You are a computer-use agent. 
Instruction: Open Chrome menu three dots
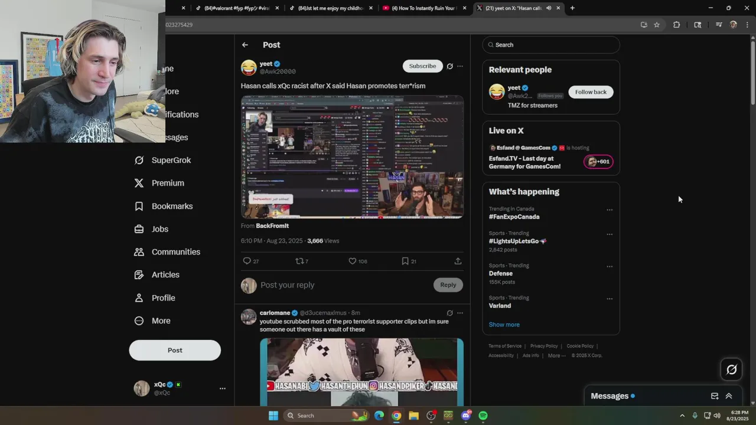pyautogui.click(x=748, y=25)
